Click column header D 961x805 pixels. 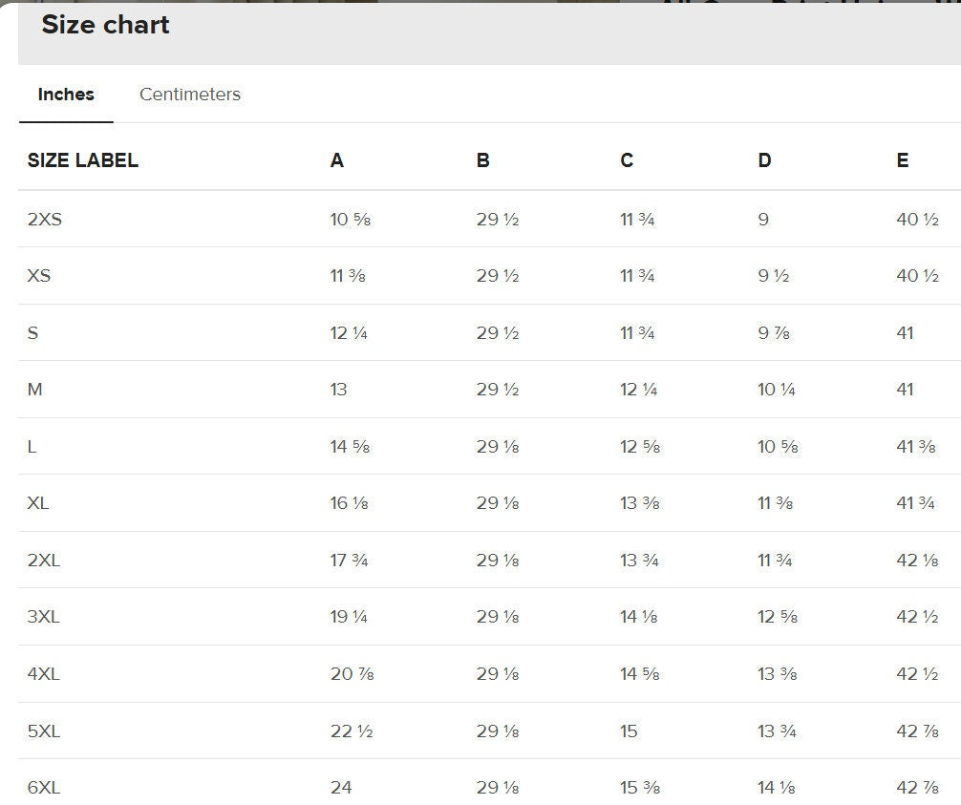pos(764,160)
